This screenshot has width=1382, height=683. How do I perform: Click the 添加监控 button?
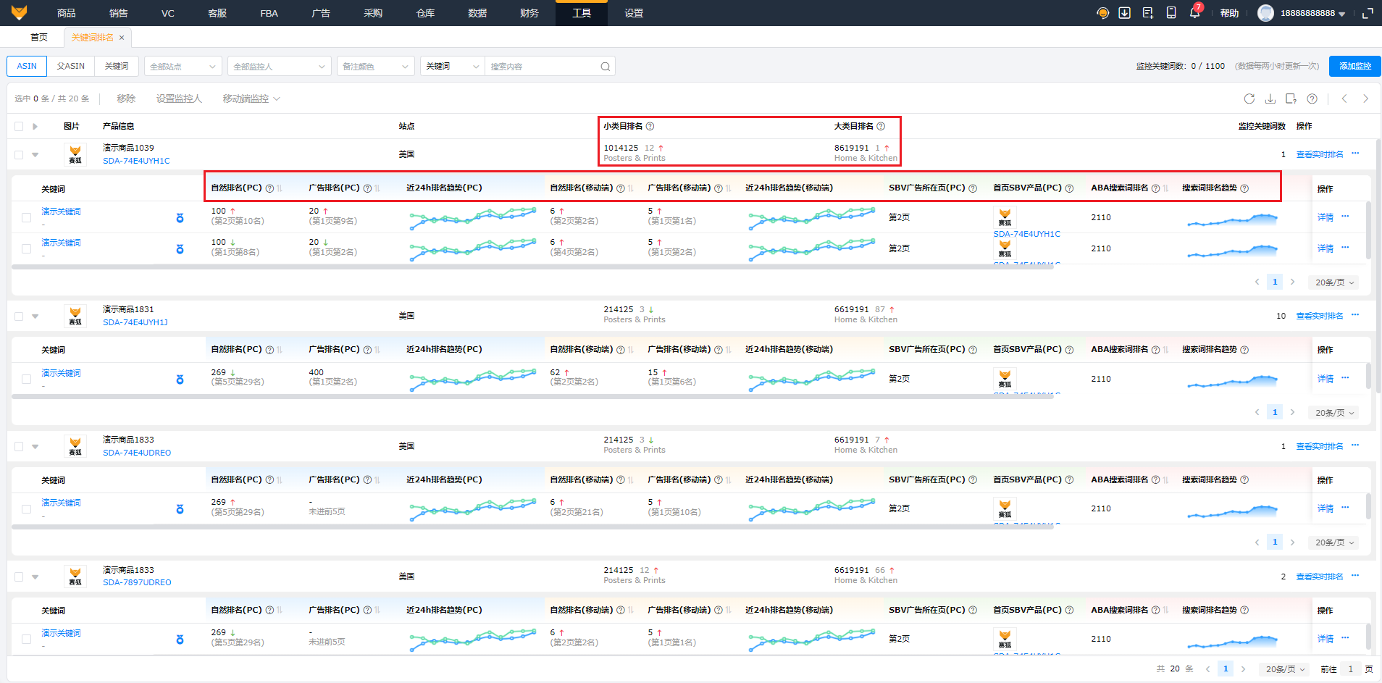click(1354, 66)
